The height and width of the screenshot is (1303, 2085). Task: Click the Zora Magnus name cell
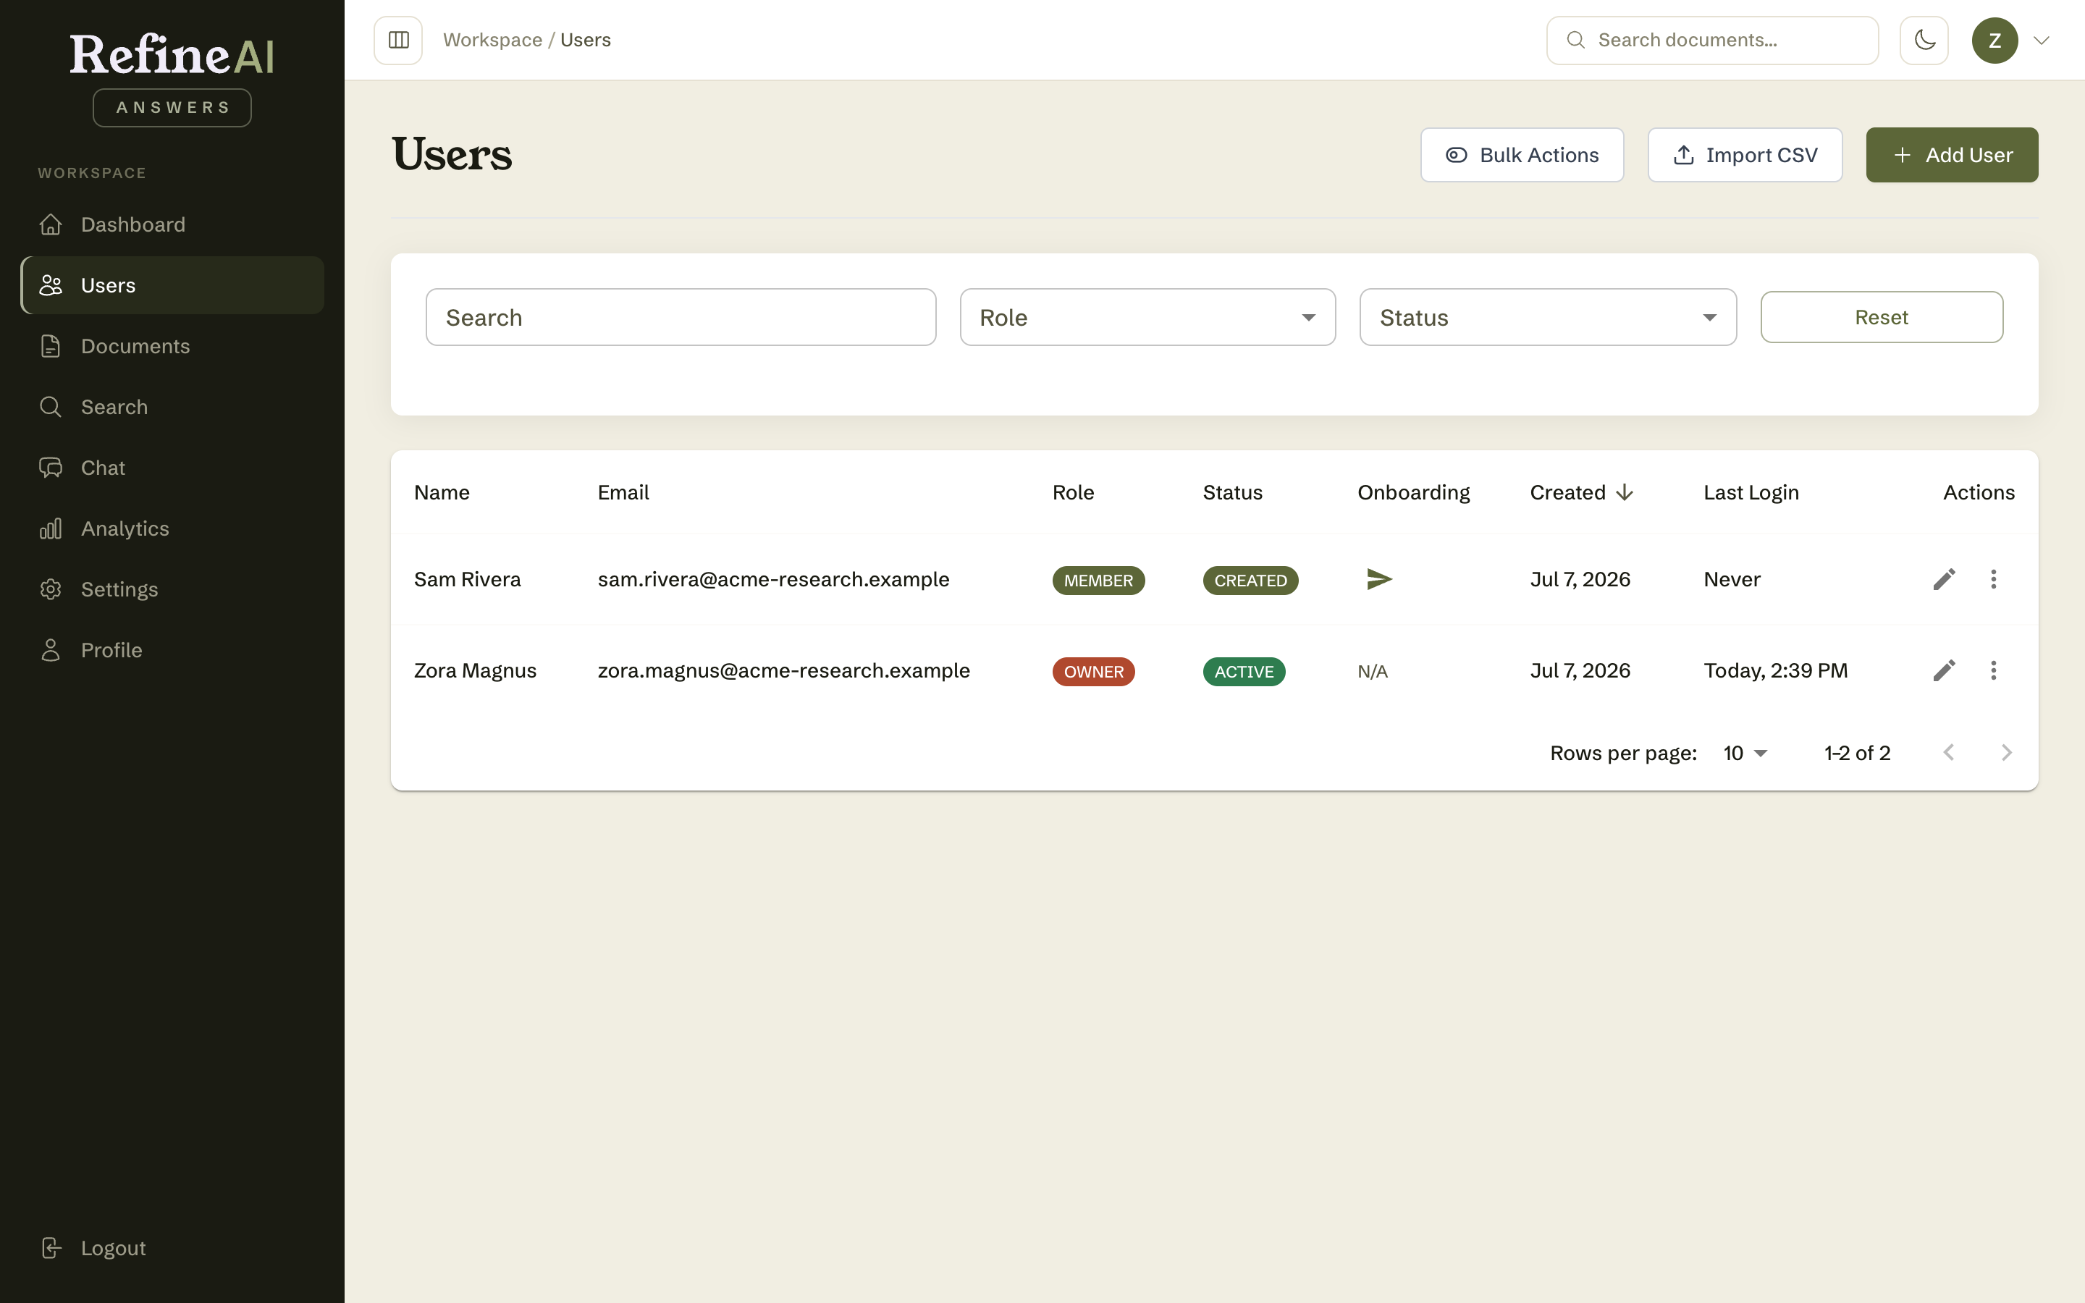(475, 670)
